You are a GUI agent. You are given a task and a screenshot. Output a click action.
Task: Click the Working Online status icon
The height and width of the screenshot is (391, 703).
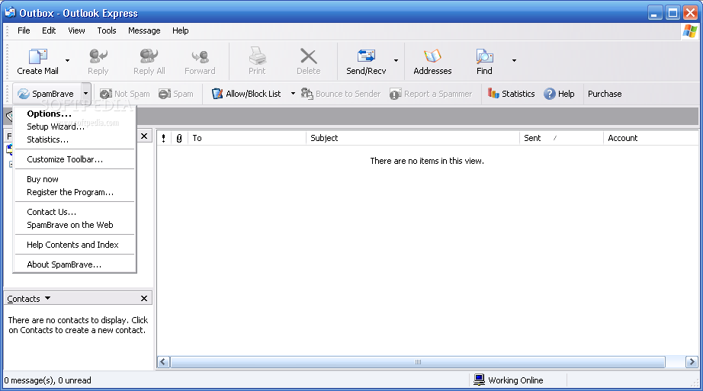[x=480, y=380]
